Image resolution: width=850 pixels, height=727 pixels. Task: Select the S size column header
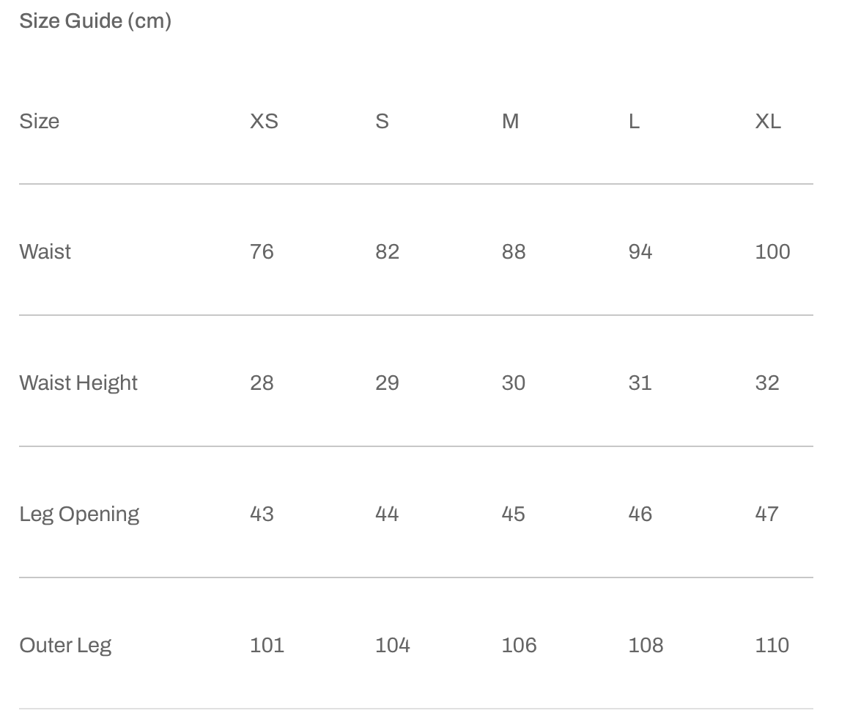click(x=382, y=121)
